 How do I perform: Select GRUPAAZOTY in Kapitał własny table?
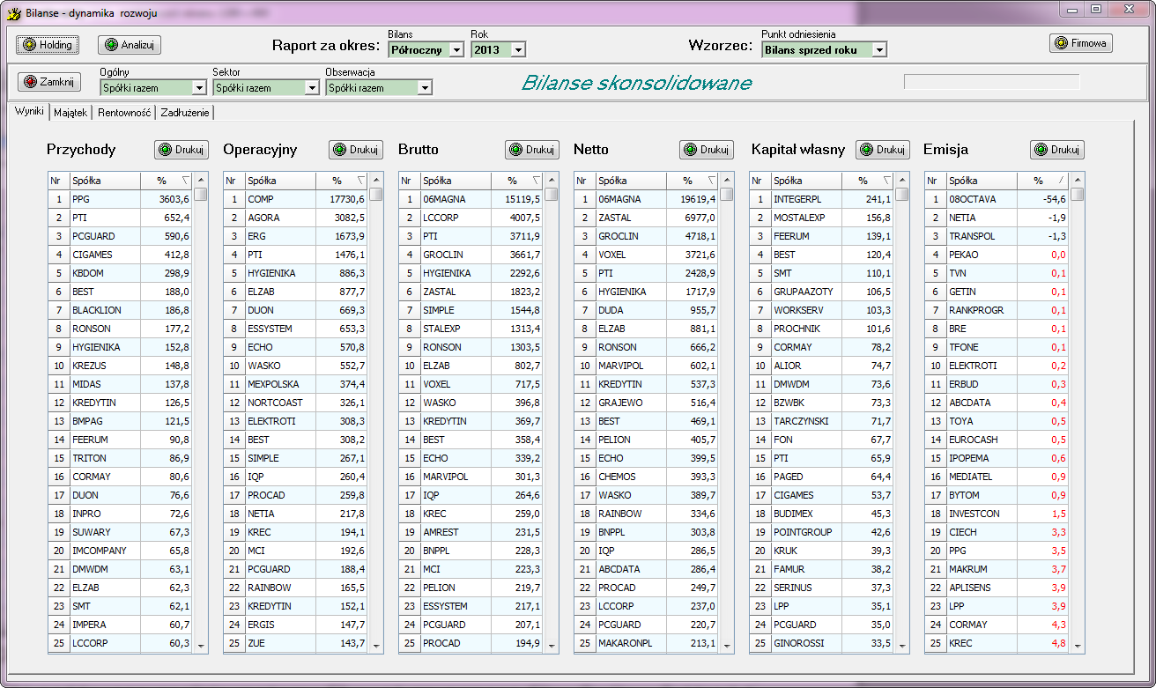pos(821,292)
